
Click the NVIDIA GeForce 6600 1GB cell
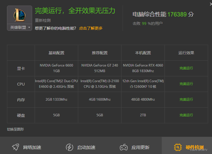tap(56, 68)
